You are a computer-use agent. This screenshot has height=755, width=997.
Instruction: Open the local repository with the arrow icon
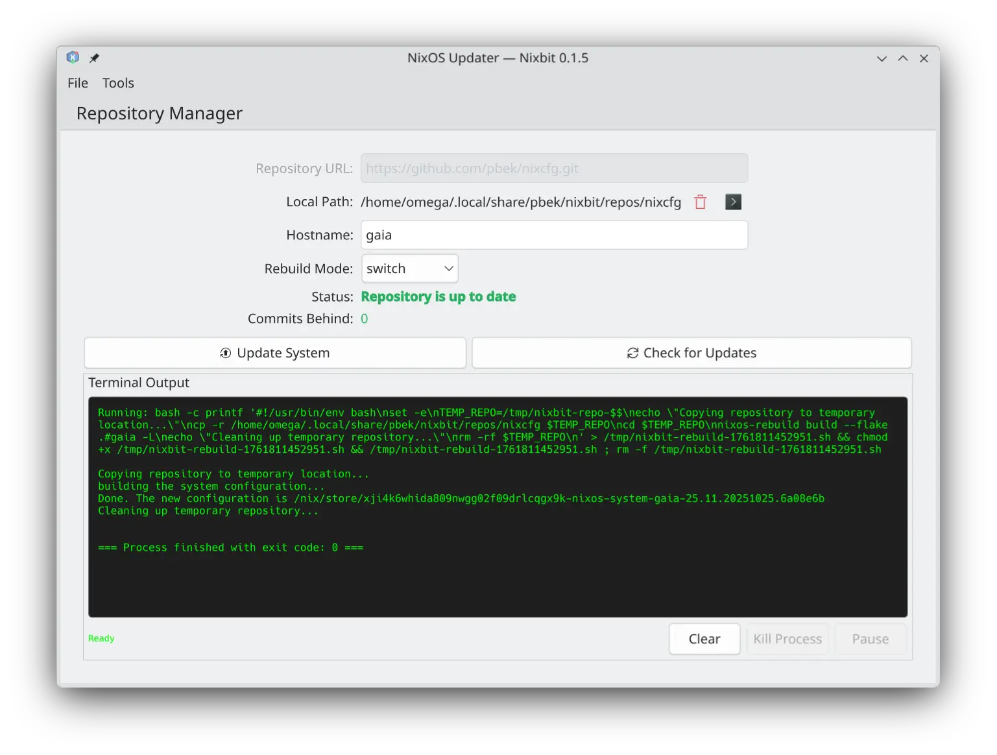tap(733, 202)
